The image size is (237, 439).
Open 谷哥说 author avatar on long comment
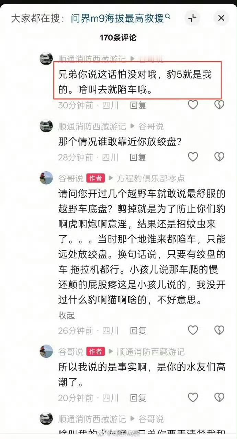[x=46, y=178]
